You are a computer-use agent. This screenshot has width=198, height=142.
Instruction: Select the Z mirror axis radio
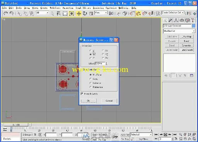[90, 58]
